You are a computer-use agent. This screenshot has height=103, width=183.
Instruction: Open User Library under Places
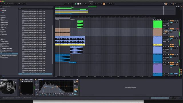pyautogui.click(x=5, y=41)
